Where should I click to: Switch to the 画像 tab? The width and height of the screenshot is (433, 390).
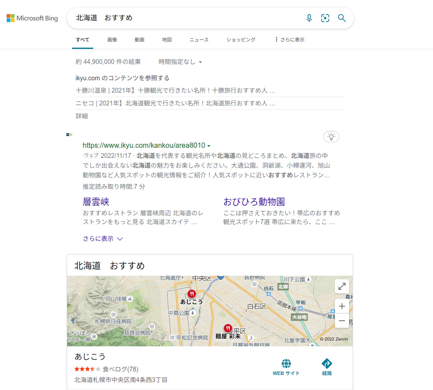(112, 40)
